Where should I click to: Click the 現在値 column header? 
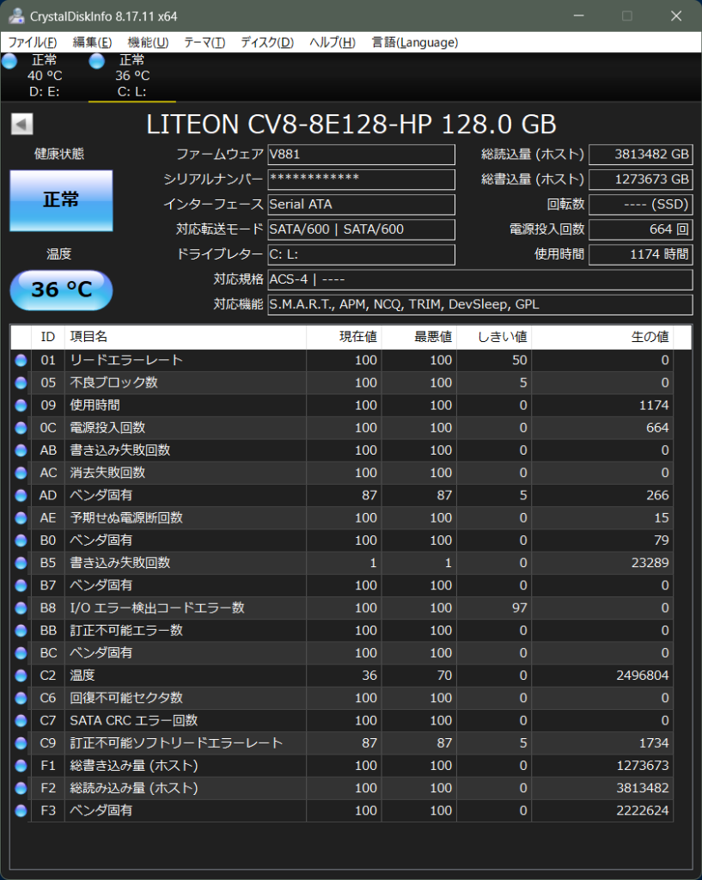[x=344, y=337]
